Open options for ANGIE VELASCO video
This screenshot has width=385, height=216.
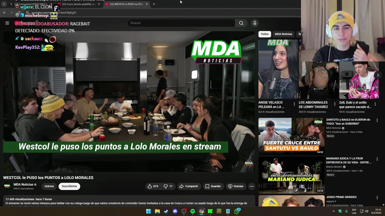[294, 104]
